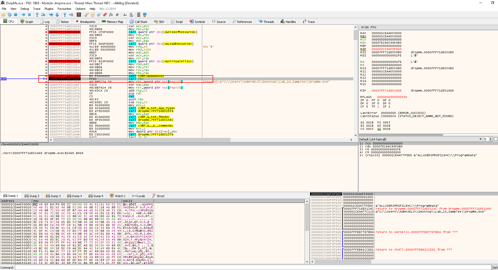Execute till return using the up arrow
The image size is (498, 270).
pyautogui.click(x=65, y=15)
